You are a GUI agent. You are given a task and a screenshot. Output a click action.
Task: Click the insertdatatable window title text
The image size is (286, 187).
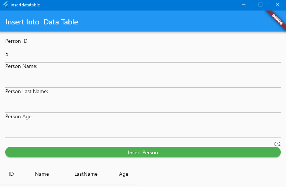pyautogui.click(x=25, y=5)
